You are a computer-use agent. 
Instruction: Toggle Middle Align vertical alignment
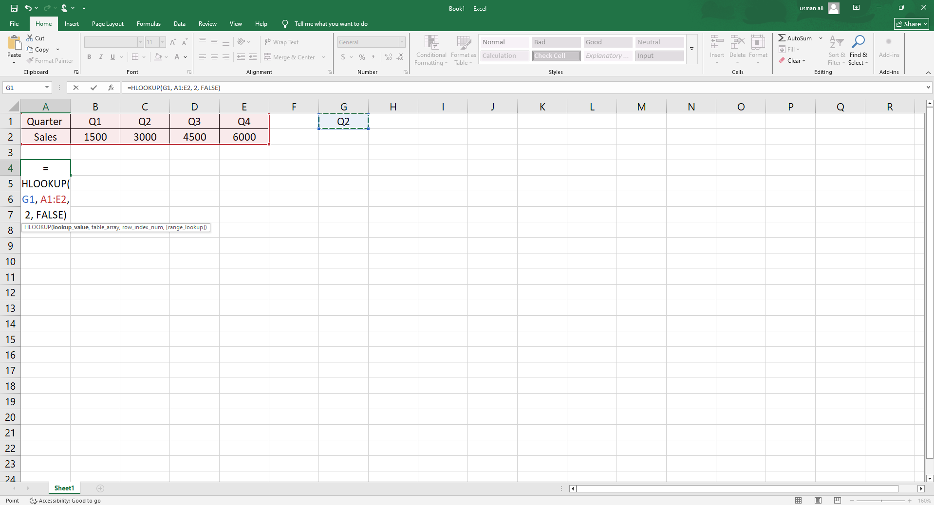(214, 42)
